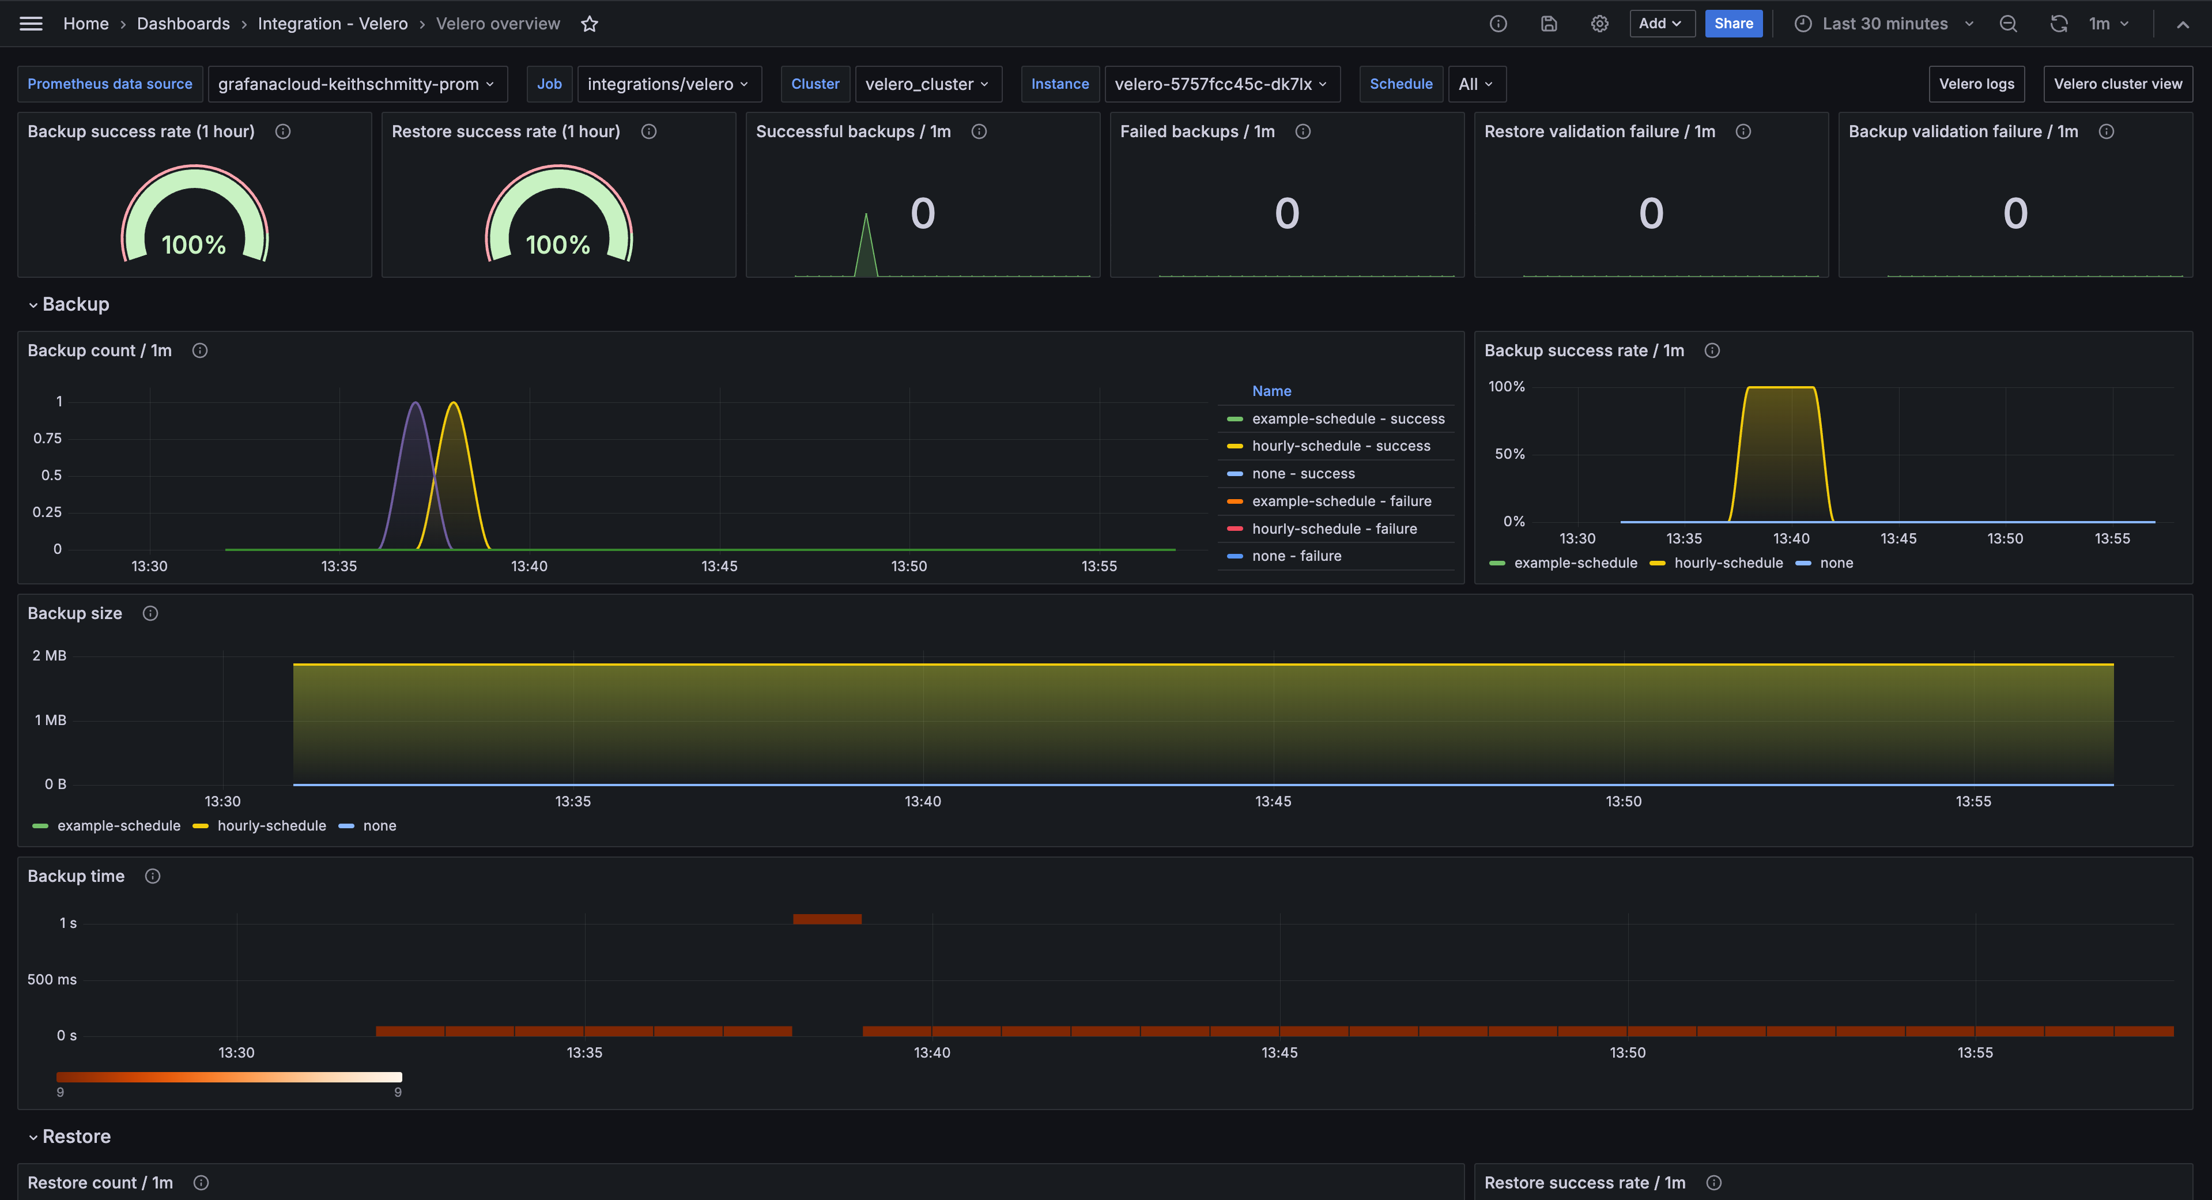The height and width of the screenshot is (1200, 2212).
Task: Open the Velero cluster view
Action: point(2117,84)
